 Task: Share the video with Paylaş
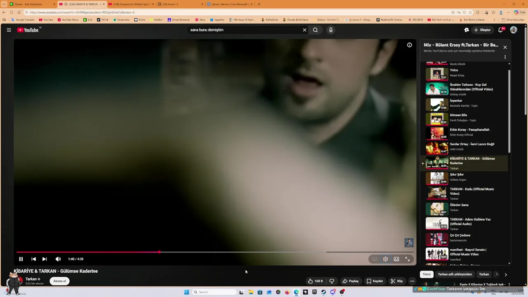(x=350, y=281)
